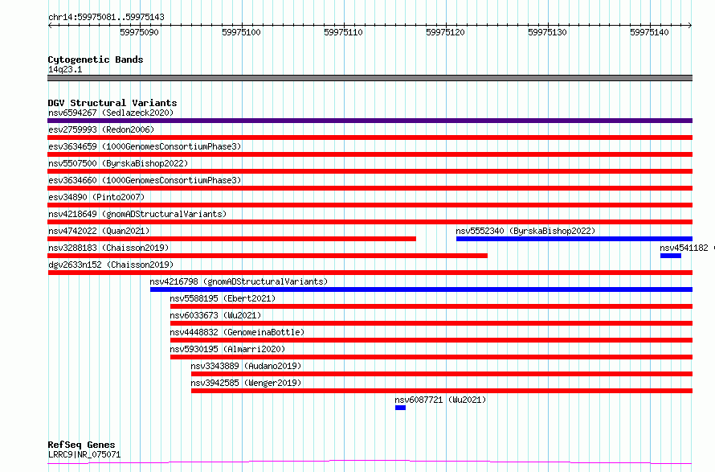Screen dimensions: 715x472
Task: Click the chr14:59975081..59975143 coordinate label
Action: click(x=106, y=18)
